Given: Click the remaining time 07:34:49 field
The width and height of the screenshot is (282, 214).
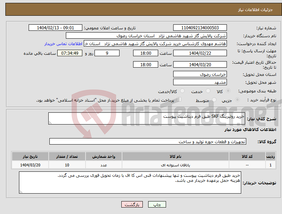Looking at the screenshot, I should [70, 53].
